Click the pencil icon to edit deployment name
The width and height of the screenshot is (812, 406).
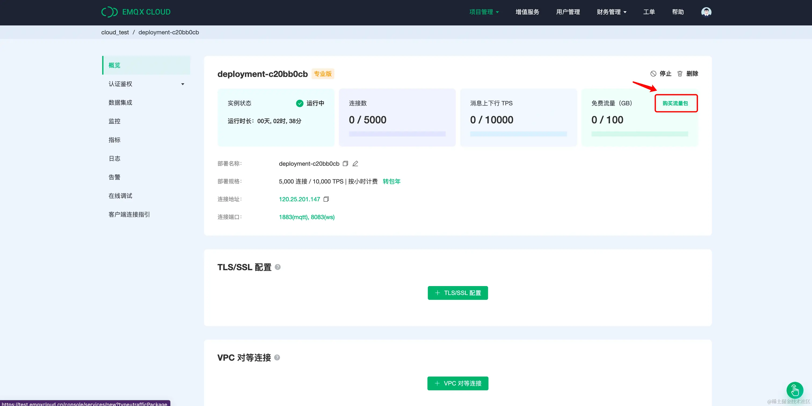(x=355, y=163)
